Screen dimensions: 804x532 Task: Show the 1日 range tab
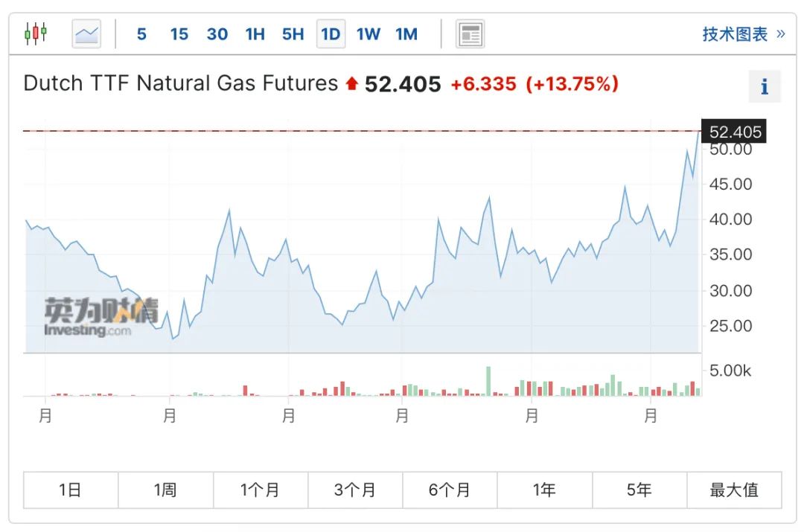[71, 490]
